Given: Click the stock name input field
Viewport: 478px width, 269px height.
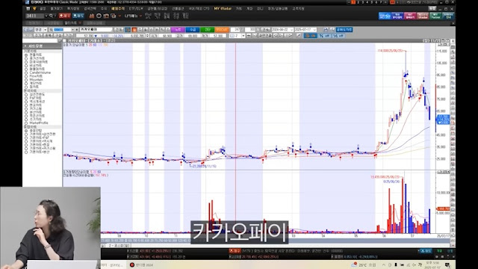Looking at the screenshot, I should point(96,30).
